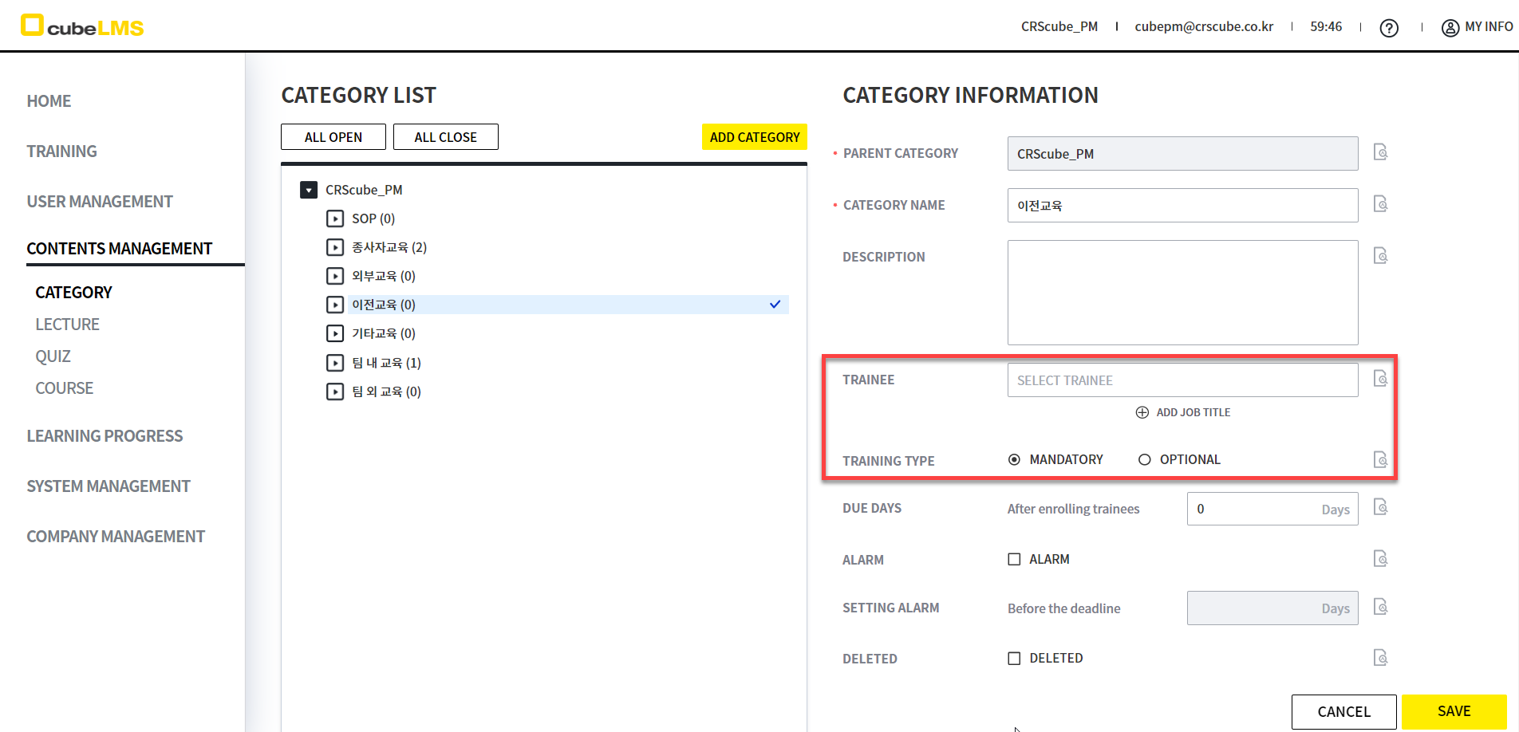Click the history icon beside Parent Category
The image size is (1519, 732).
(1380, 152)
